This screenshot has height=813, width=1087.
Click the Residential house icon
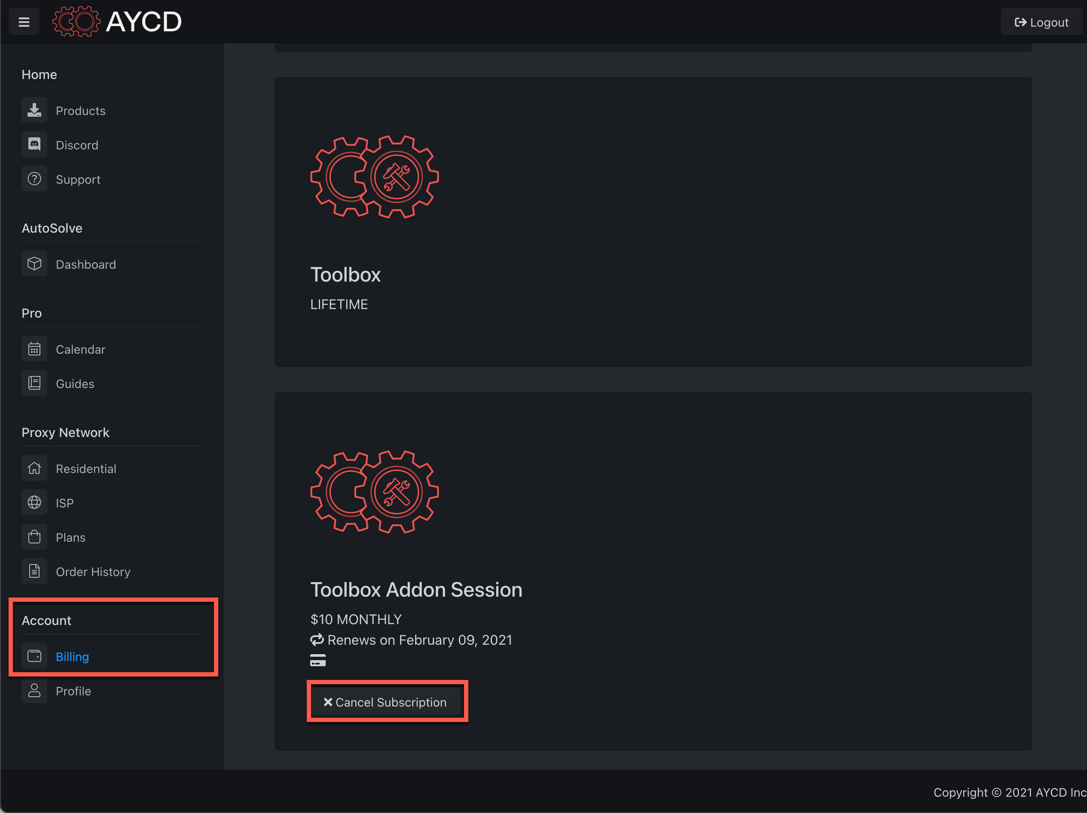tap(34, 468)
